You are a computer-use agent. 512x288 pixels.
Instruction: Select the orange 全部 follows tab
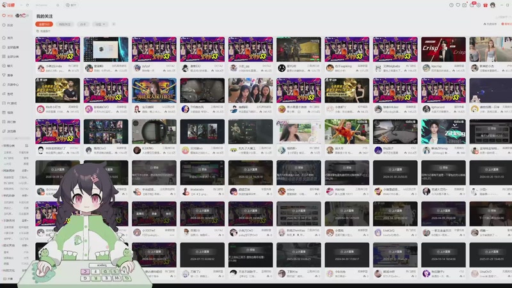(44, 24)
